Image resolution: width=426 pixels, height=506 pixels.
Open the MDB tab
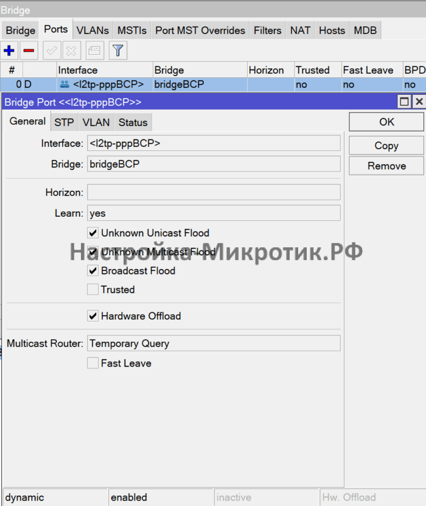point(365,30)
